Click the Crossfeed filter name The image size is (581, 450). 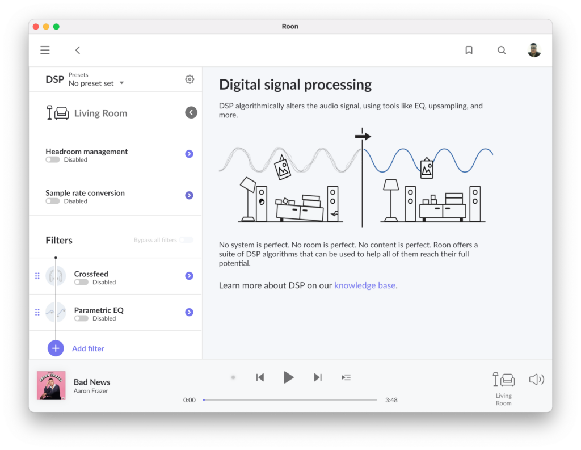point(91,274)
